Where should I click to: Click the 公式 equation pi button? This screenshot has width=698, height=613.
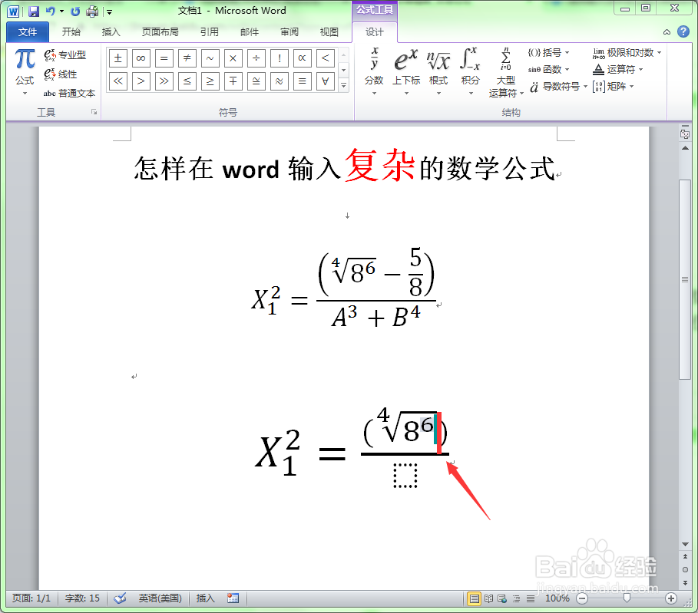tap(25, 71)
